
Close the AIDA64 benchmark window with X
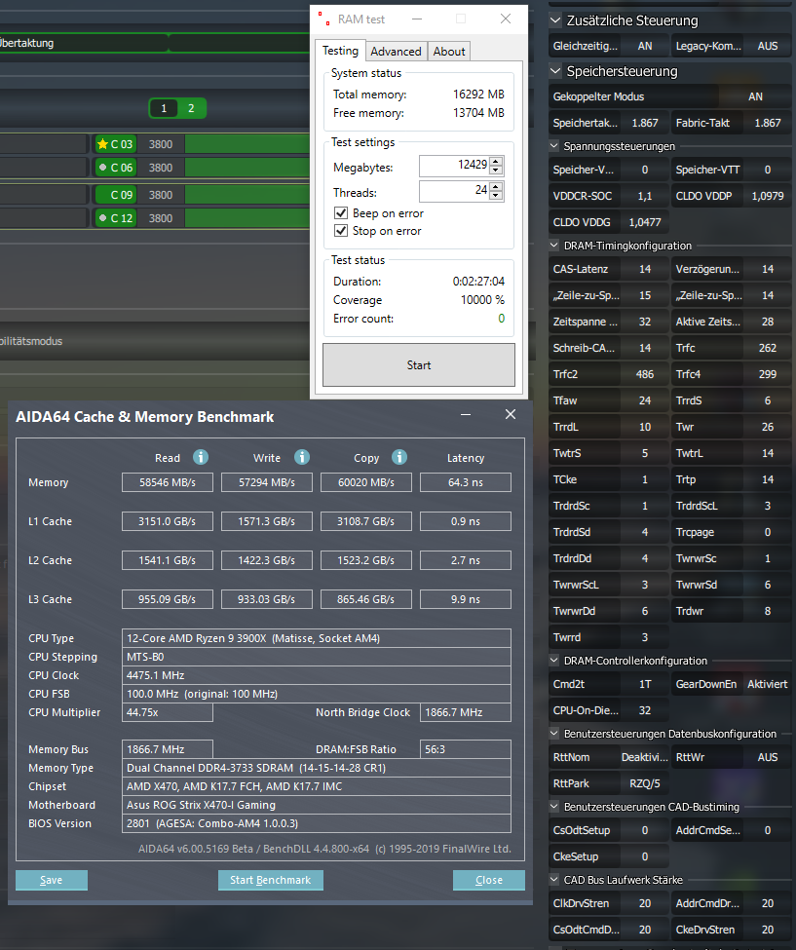(511, 414)
